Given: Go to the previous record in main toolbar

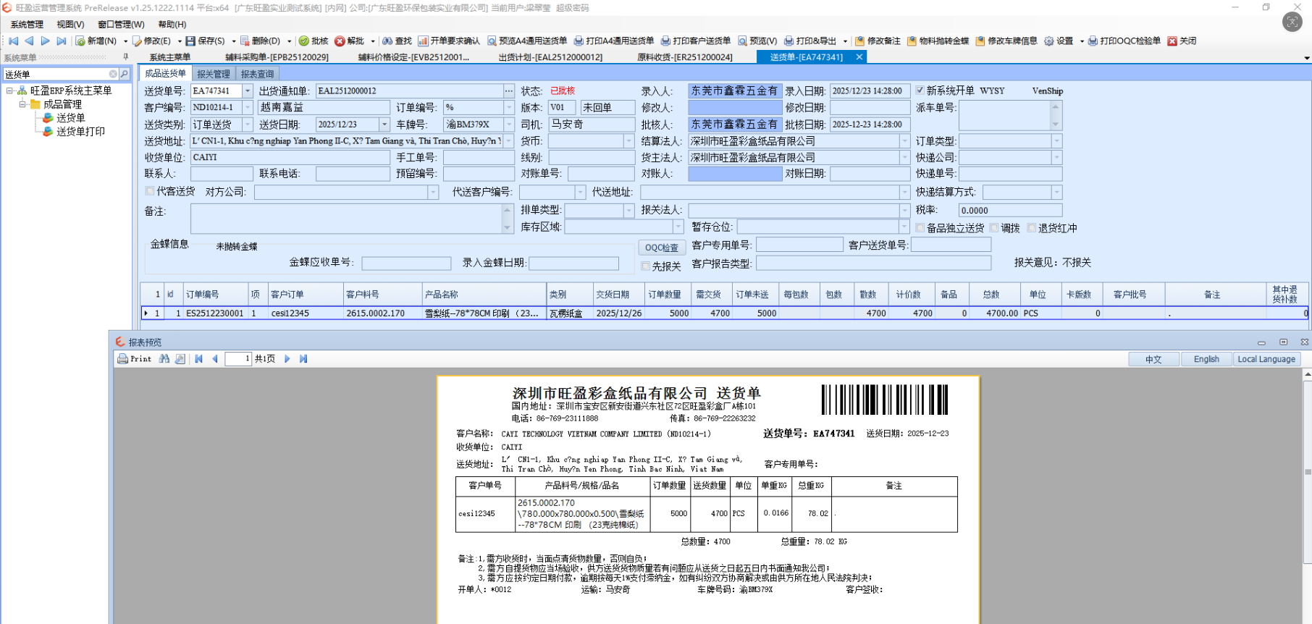Looking at the screenshot, I should [29, 41].
